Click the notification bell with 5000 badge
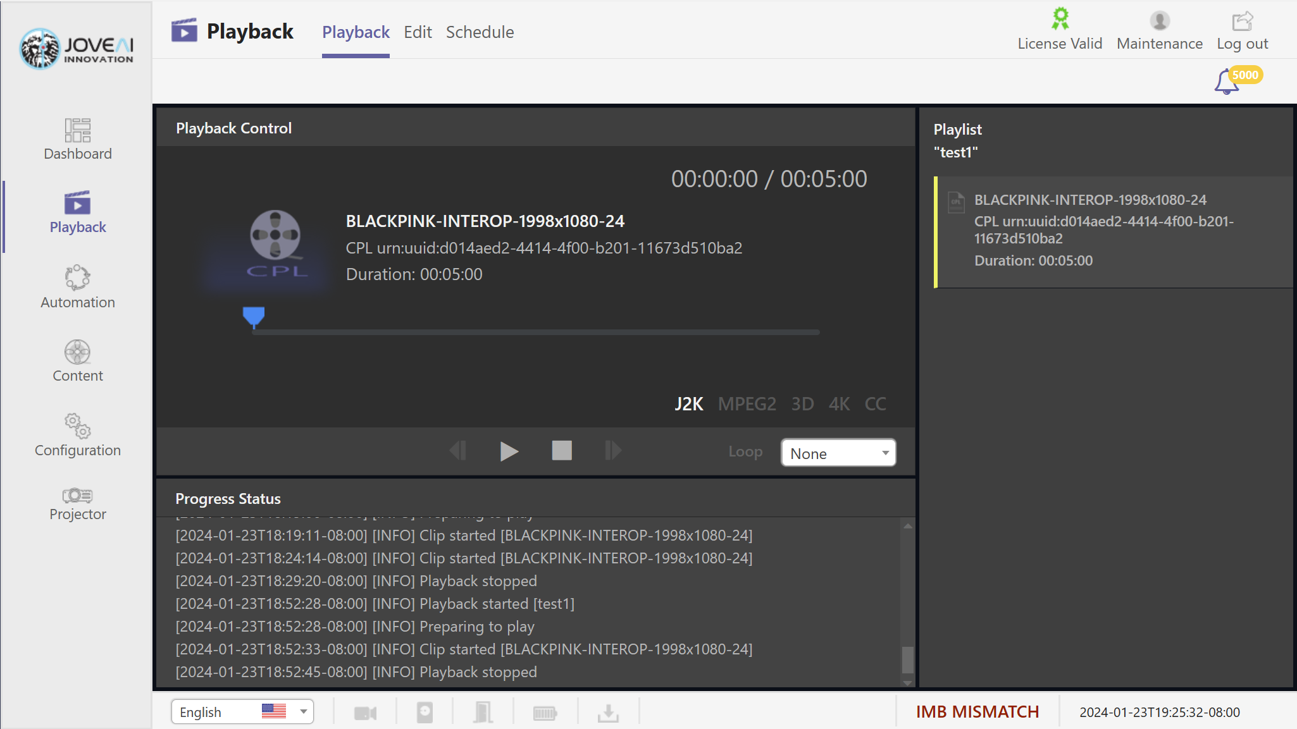The height and width of the screenshot is (729, 1297). (x=1227, y=82)
